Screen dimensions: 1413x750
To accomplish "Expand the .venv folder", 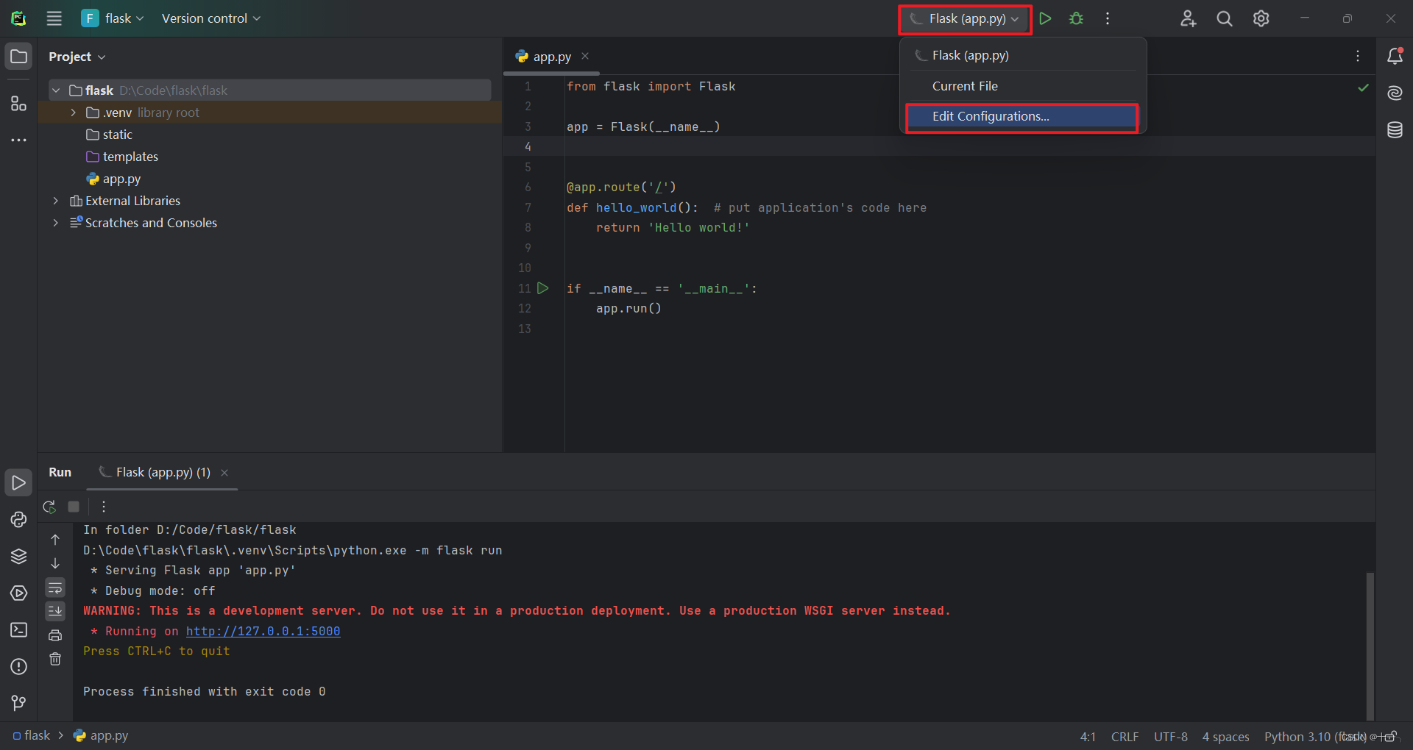I will [73, 113].
